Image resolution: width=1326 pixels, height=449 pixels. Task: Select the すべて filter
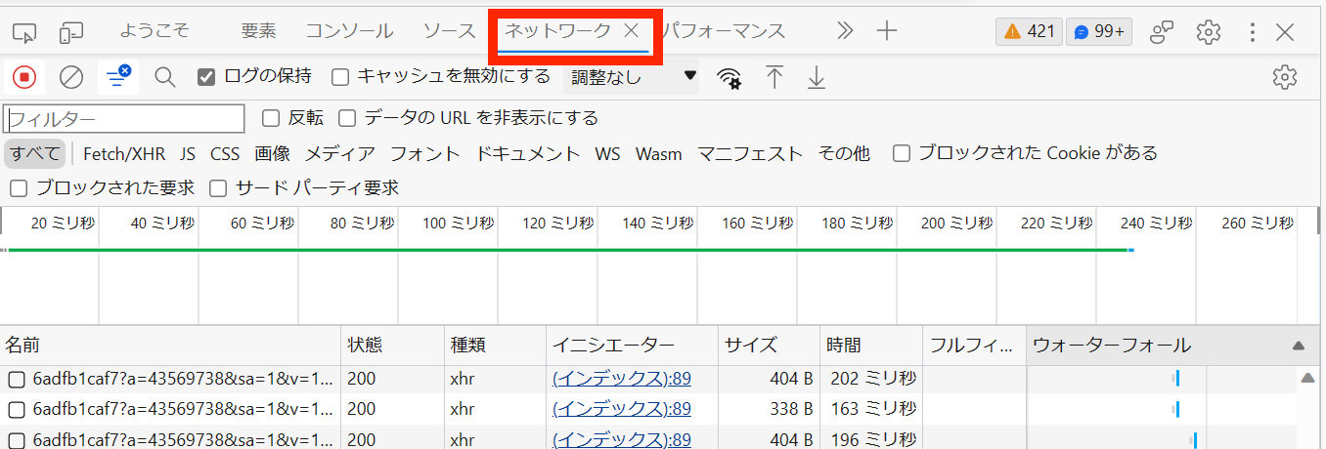[x=36, y=153]
